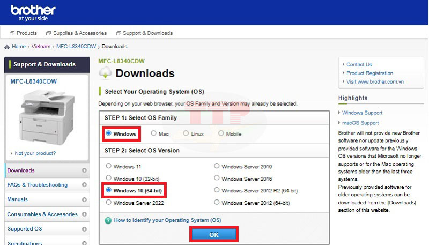Open Windows Support highlight link
429x245 pixels.
click(362, 113)
